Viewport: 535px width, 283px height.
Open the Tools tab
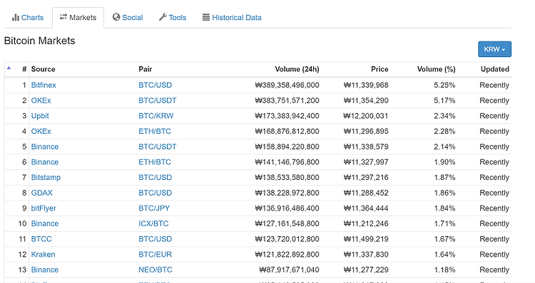click(173, 17)
